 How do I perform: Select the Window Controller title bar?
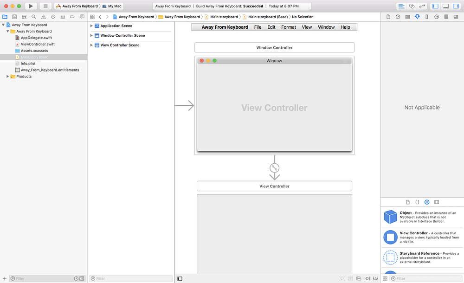pyautogui.click(x=274, y=47)
